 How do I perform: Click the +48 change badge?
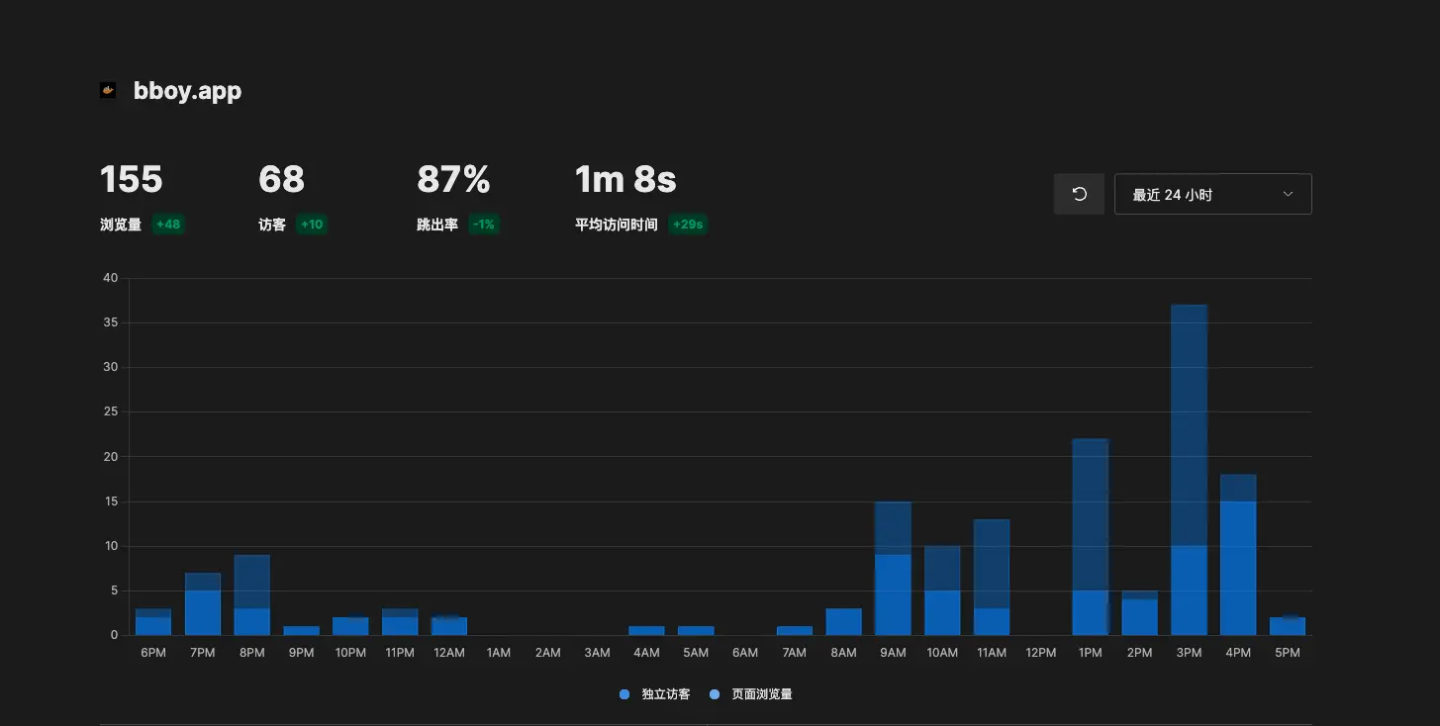coord(168,225)
